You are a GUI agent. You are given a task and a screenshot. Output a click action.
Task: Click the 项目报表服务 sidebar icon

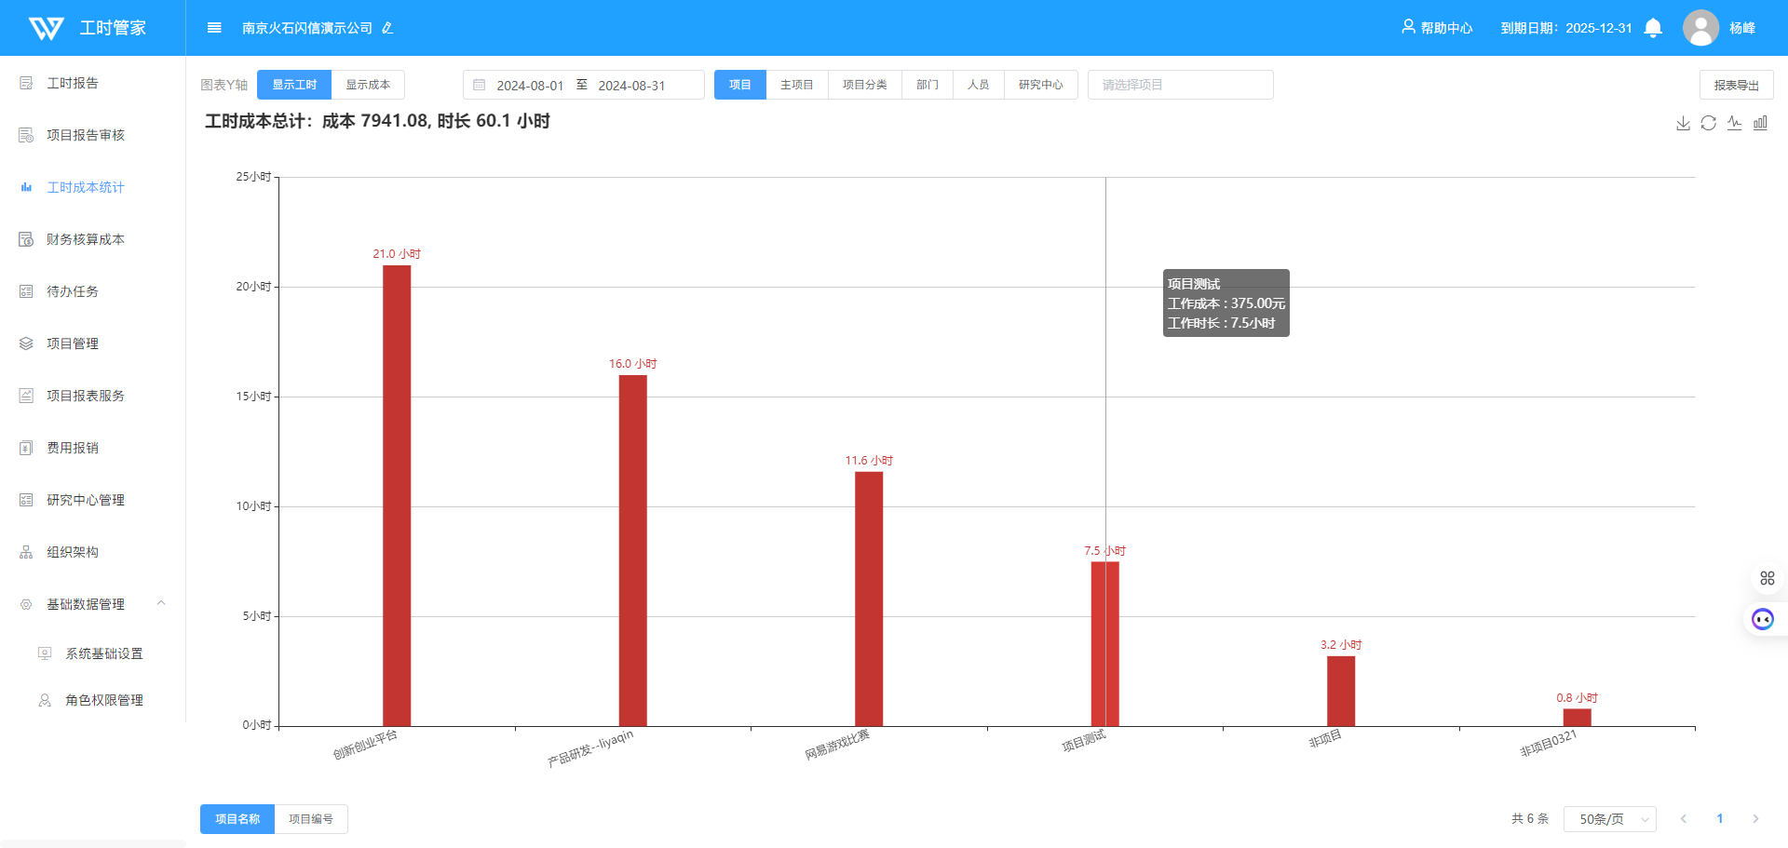(26, 396)
